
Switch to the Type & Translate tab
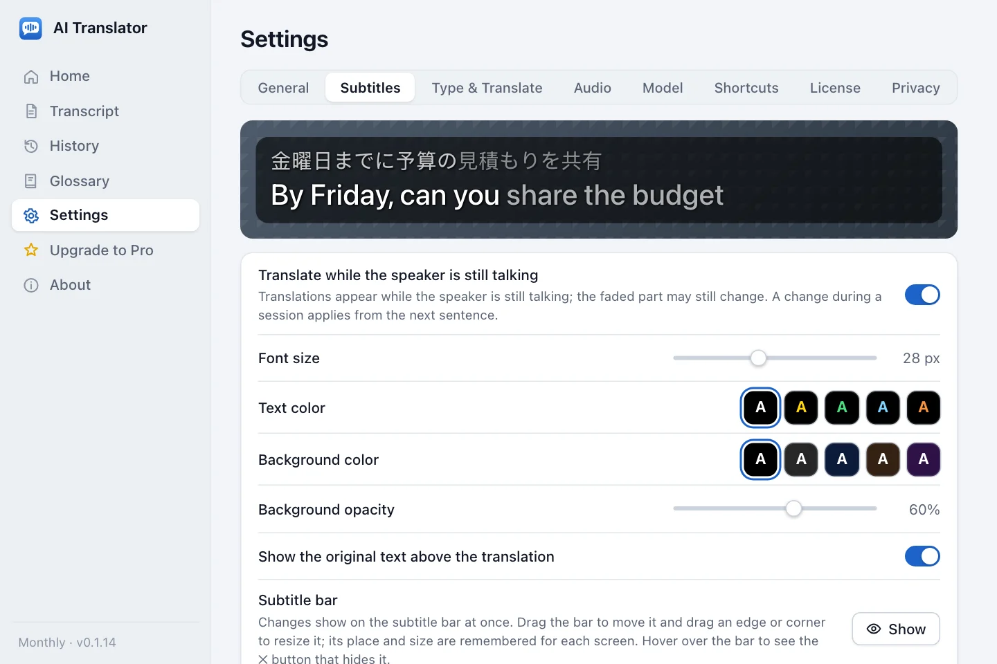pyautogui.click(x=487, y=88)
